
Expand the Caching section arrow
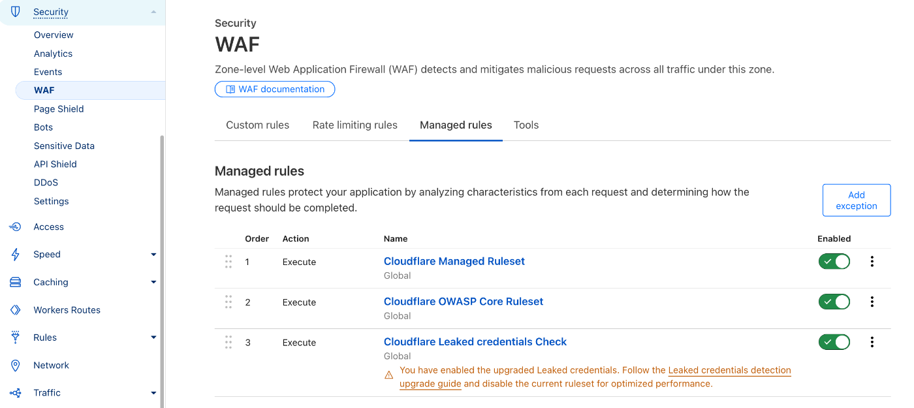coord(153,282)
